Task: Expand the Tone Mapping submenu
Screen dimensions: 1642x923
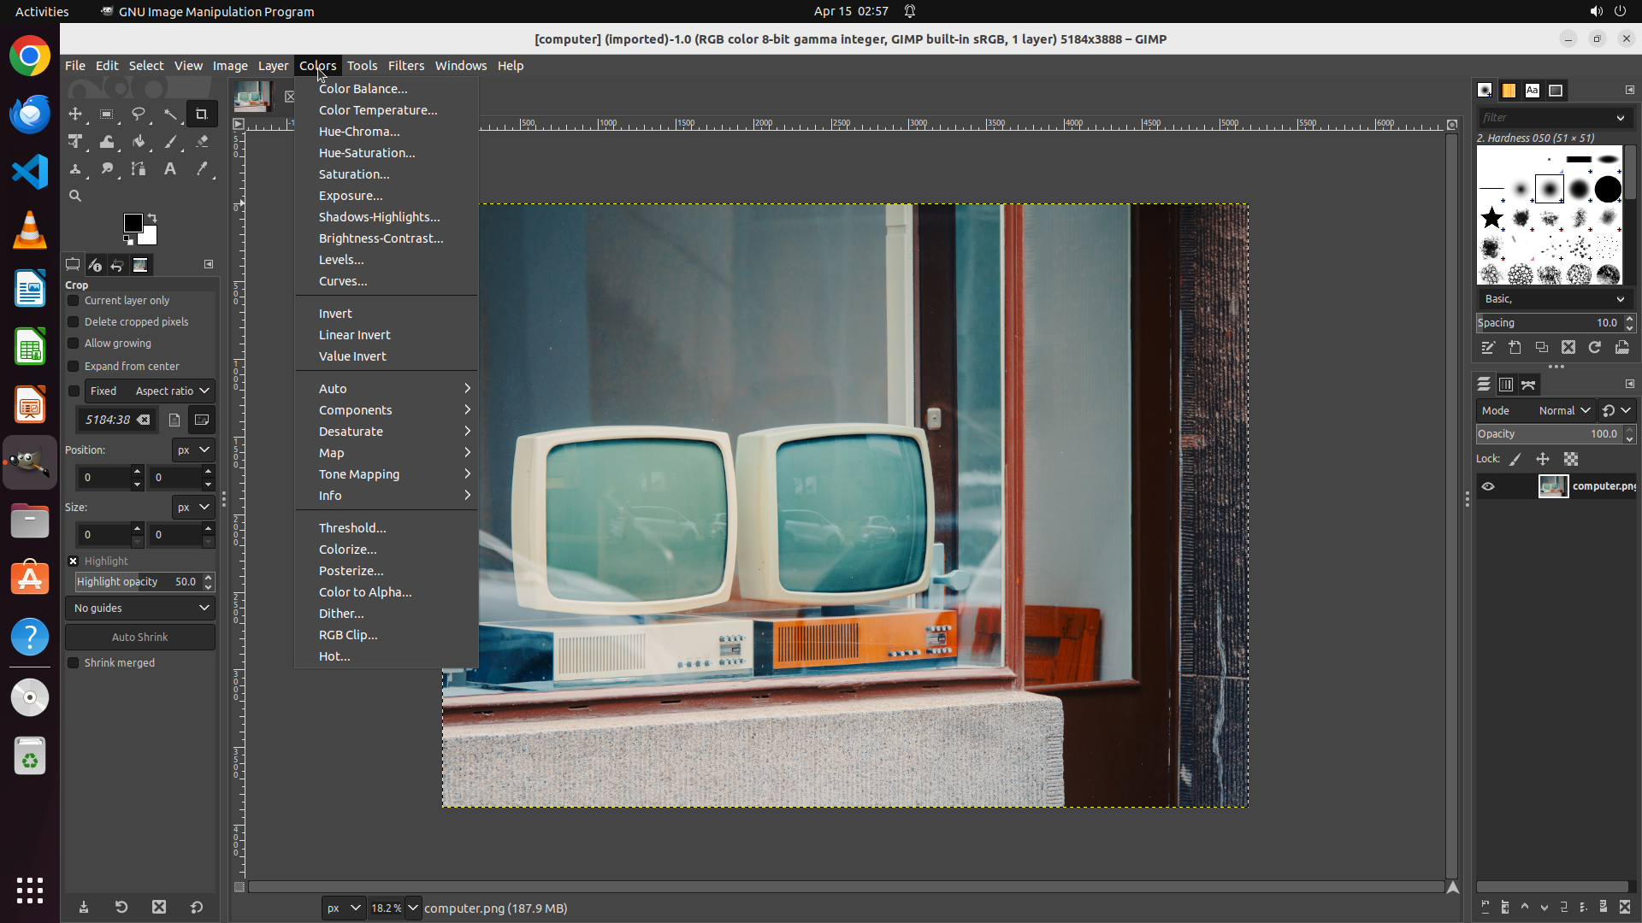Action: point(359,473)
